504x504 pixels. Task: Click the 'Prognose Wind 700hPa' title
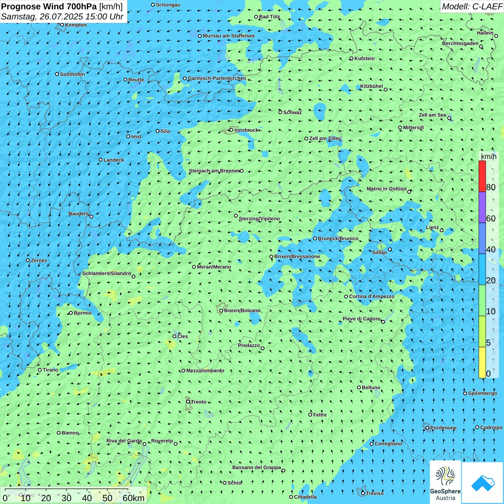(x=49, y=6)
